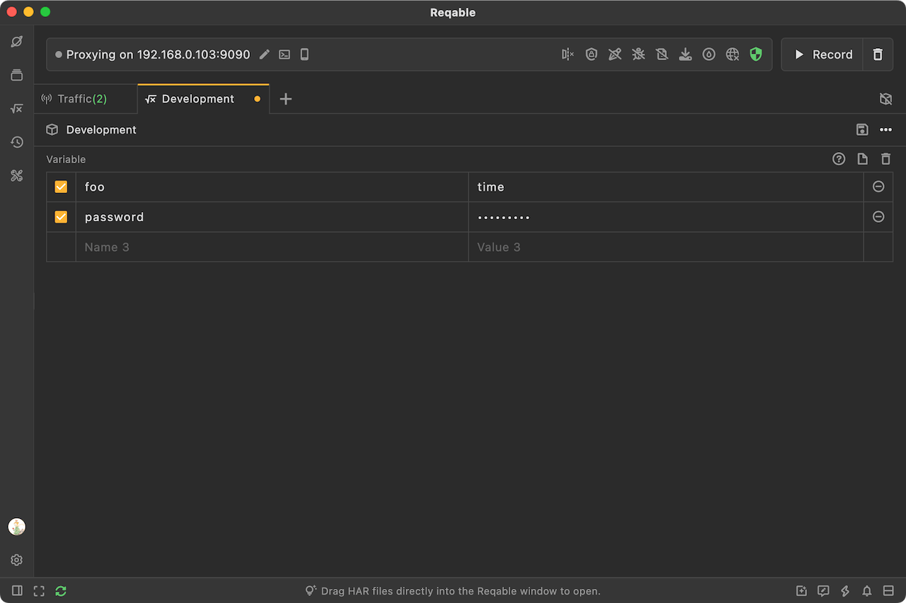Click the terminal icon beside proxy address
Image resolution: width=906 pixels, height=603 pixels.
click(285, 54)
